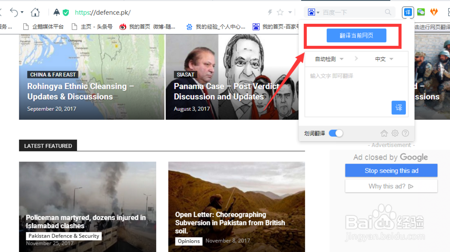
Task: Click the CHINA & FAR EAST category tag
Action: click(x=53, y=75)
